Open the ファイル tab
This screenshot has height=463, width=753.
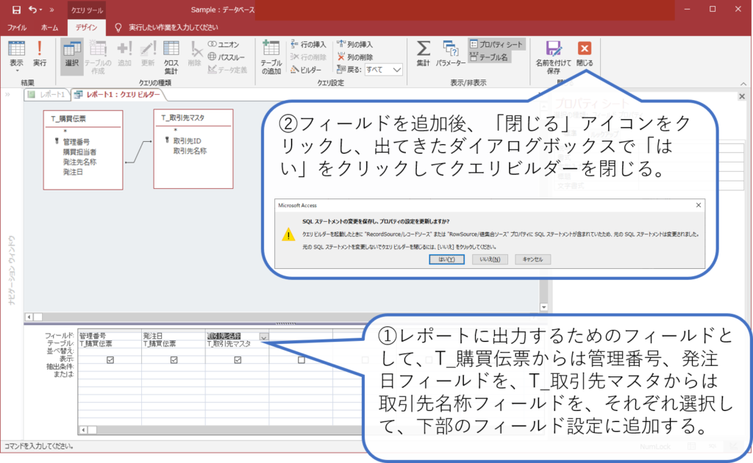click(x=17, y=28)
